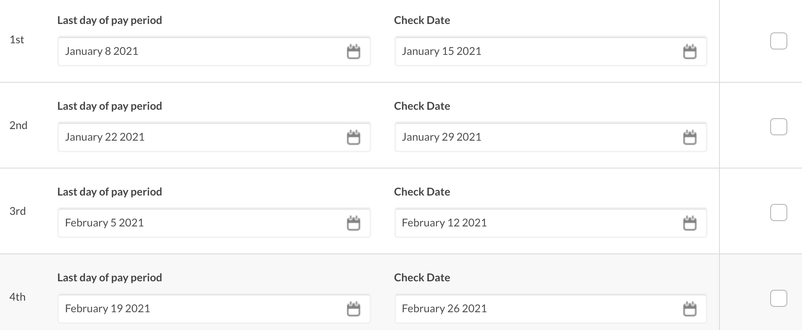The image size is (802, 330).
Task: Open calendar for February 26 2021 check date
Action: (x=690, y=309)
